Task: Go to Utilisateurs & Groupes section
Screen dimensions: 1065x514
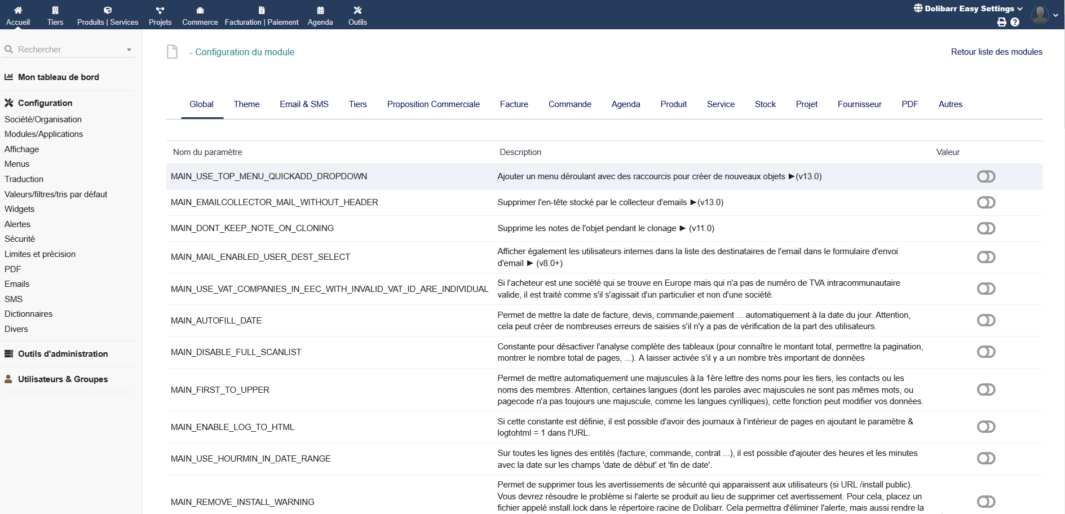Action: click(63, 379)
